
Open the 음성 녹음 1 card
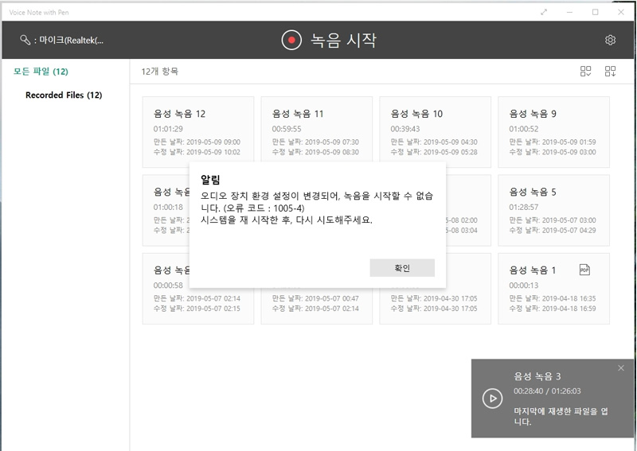[x=553, y=289]
